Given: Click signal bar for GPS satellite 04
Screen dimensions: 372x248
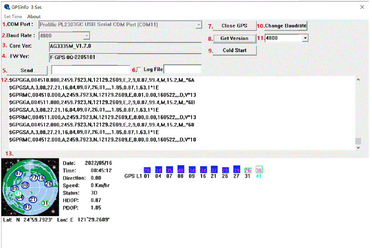Looking at the screenshot, I should 158,170.
